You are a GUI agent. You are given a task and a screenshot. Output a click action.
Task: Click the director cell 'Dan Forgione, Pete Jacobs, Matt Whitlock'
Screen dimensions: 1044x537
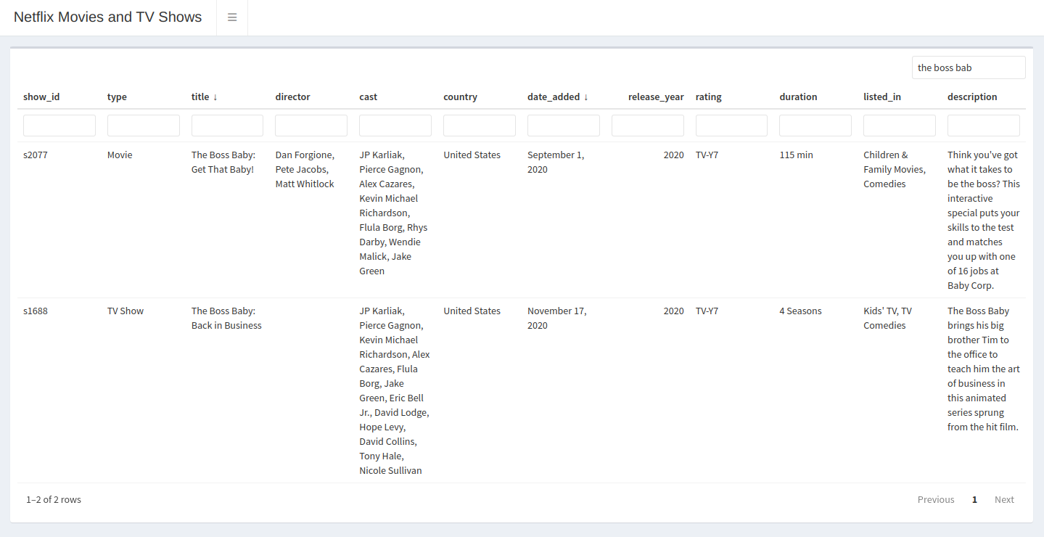pyautogui.click(x=305, y=169)
